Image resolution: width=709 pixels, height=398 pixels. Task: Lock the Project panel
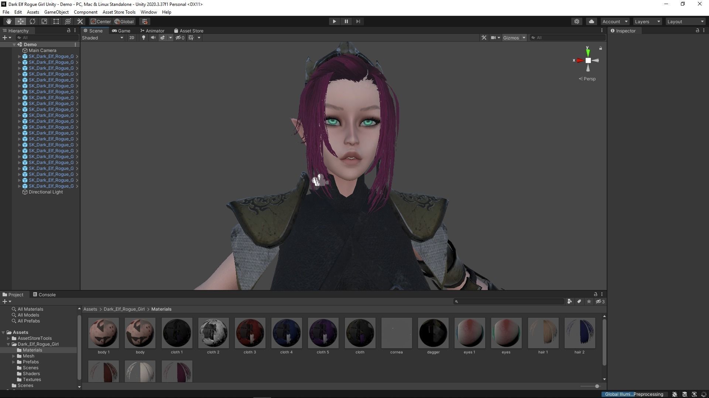595,294
